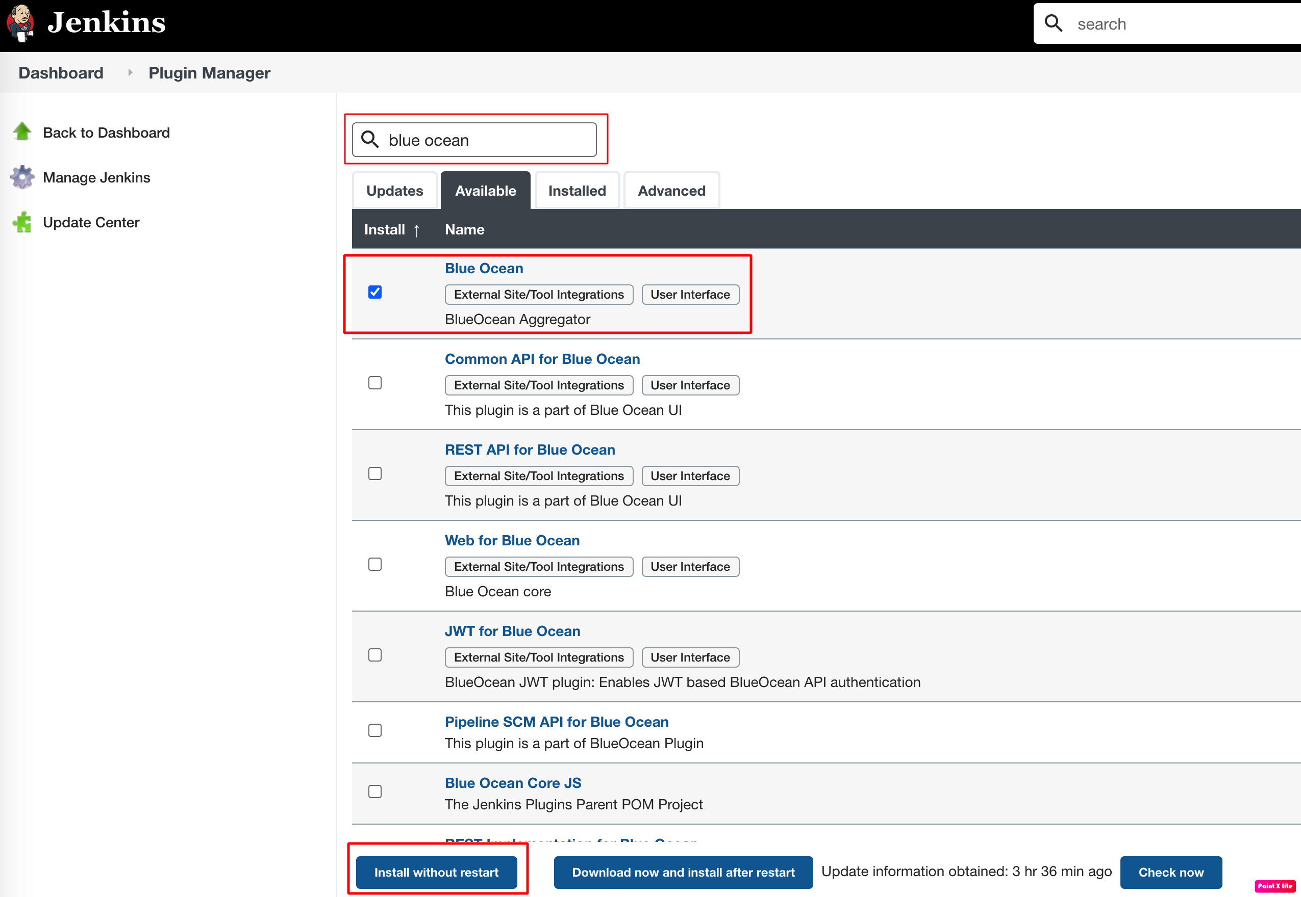Click Install without restart button

click(x=437, y=872)
